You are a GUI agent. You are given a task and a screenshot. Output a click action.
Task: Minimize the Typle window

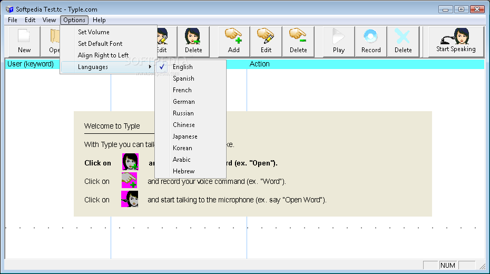coord(445,9)
